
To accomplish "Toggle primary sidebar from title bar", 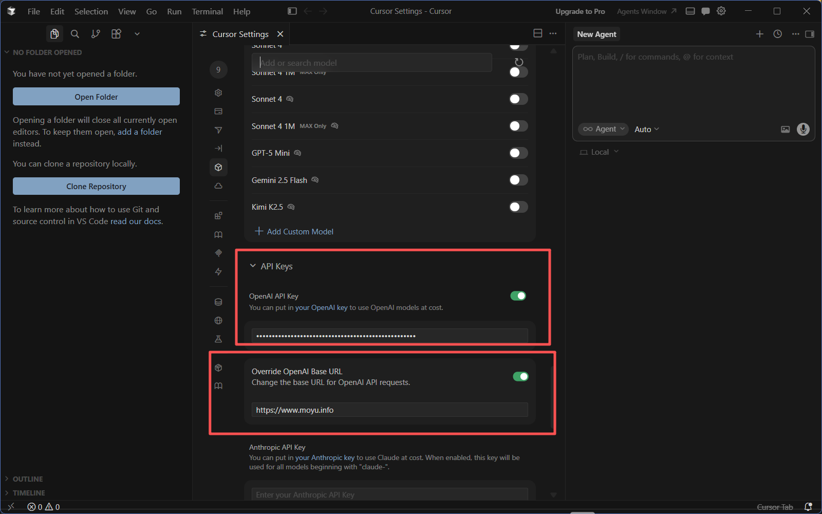I will click(x=292, y=11).
